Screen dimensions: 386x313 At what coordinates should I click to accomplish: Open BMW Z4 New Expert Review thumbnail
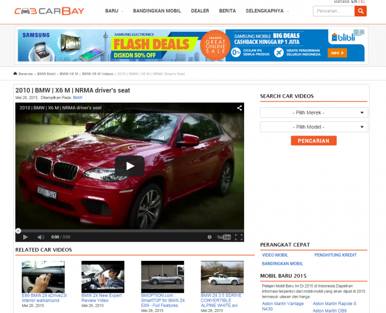coord(103,277)
